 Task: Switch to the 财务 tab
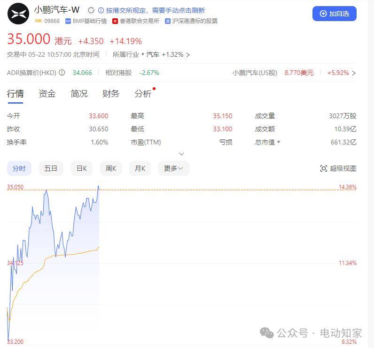[x=111, y=93]
